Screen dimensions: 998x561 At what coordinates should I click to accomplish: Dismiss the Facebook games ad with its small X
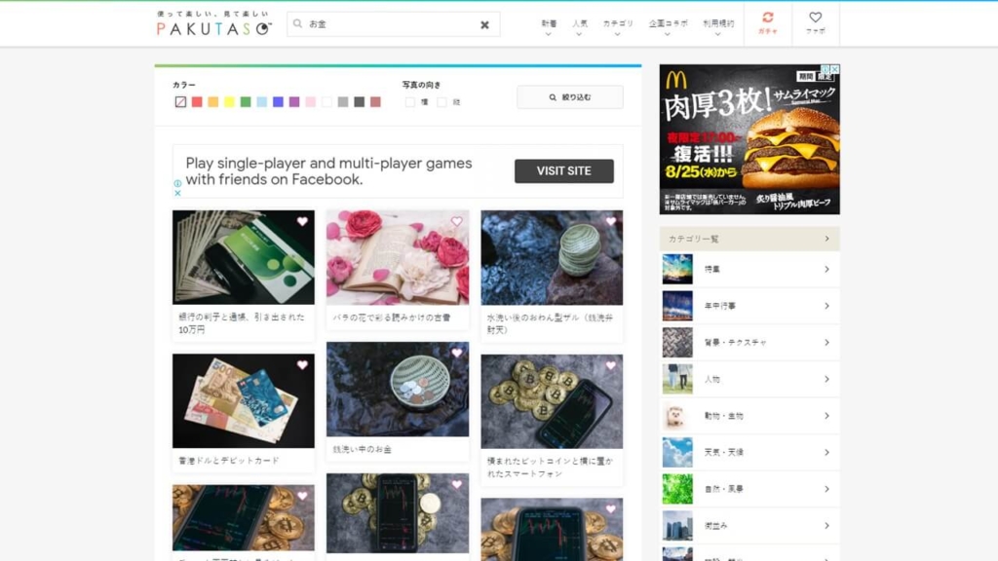(177, 193)
